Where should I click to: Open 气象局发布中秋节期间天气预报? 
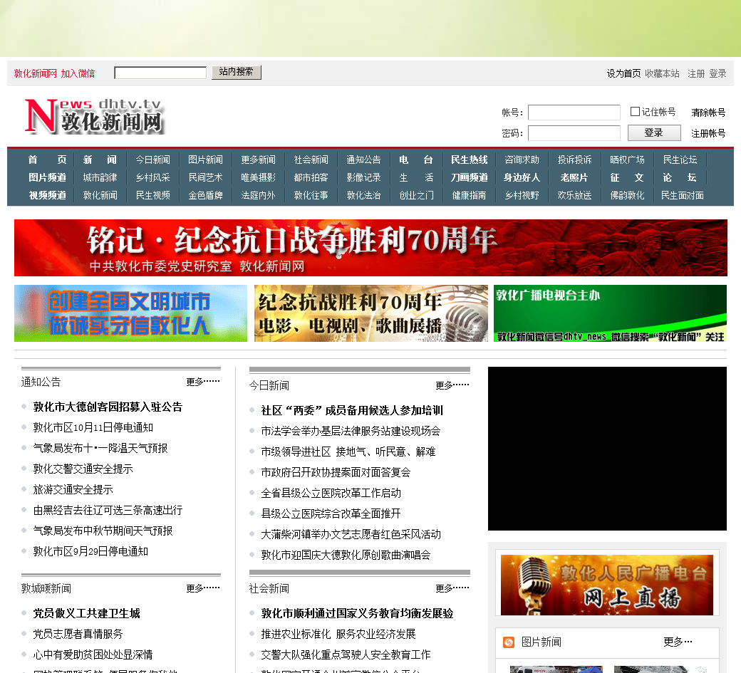click(103, 531)
